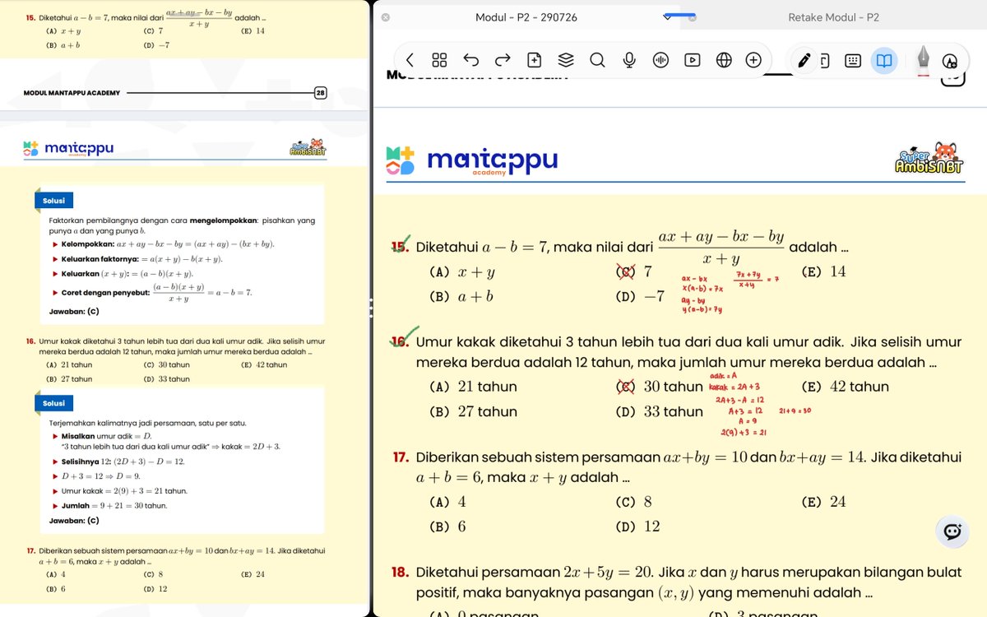
Task: Open the layers panel
Action: 566,60
